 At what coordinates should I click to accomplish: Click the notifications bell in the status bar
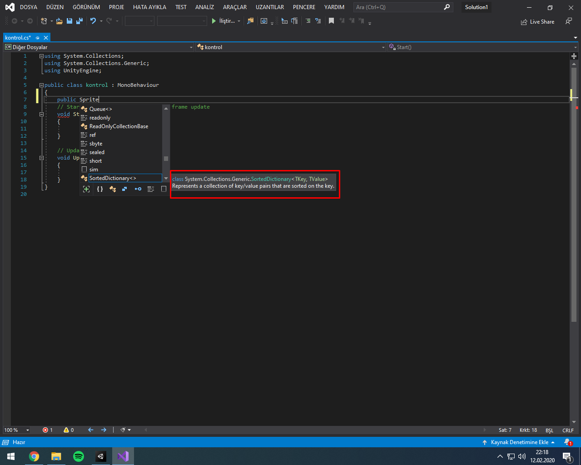point(568,442)
